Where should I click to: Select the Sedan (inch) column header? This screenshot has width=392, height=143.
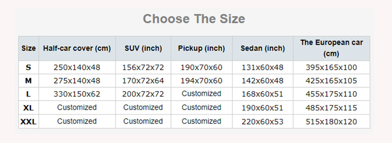pos(263,48)
